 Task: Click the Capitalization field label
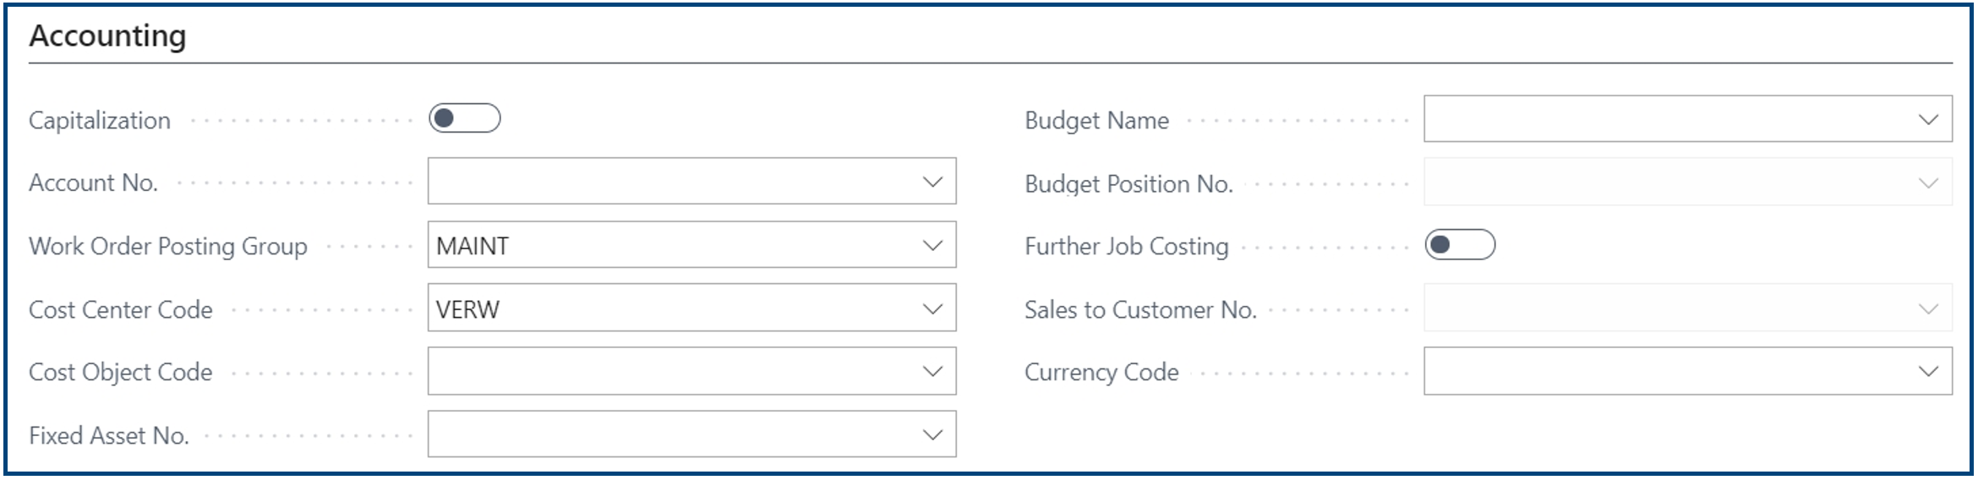pos(100,120)
